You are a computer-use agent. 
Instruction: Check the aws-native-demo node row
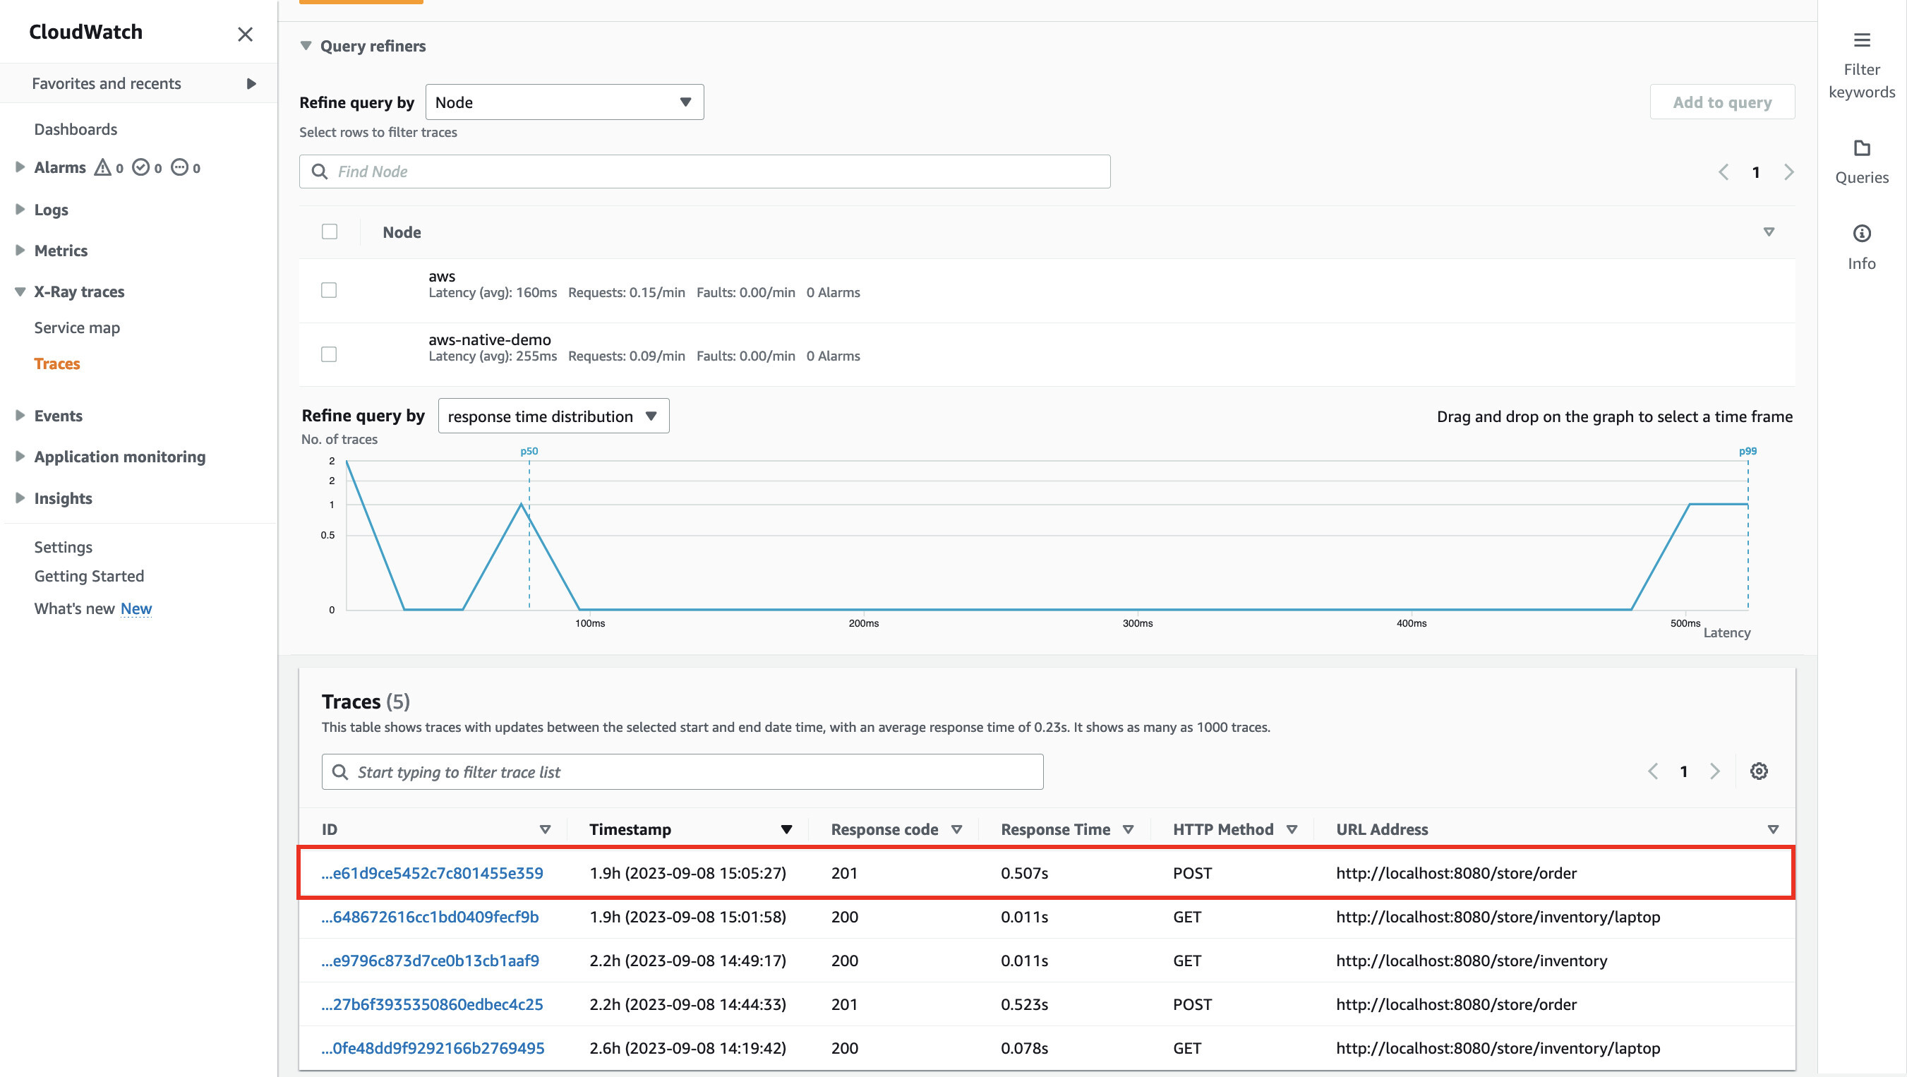tap(329, 354)
